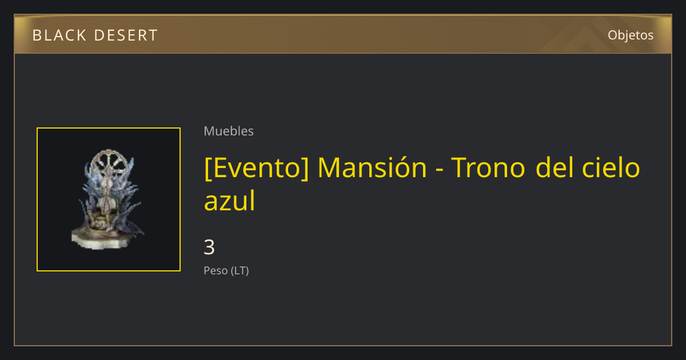Click the word azul on the second title line

(229, 201)
